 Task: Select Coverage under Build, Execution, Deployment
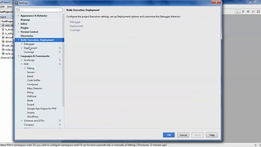pos(29,52)
